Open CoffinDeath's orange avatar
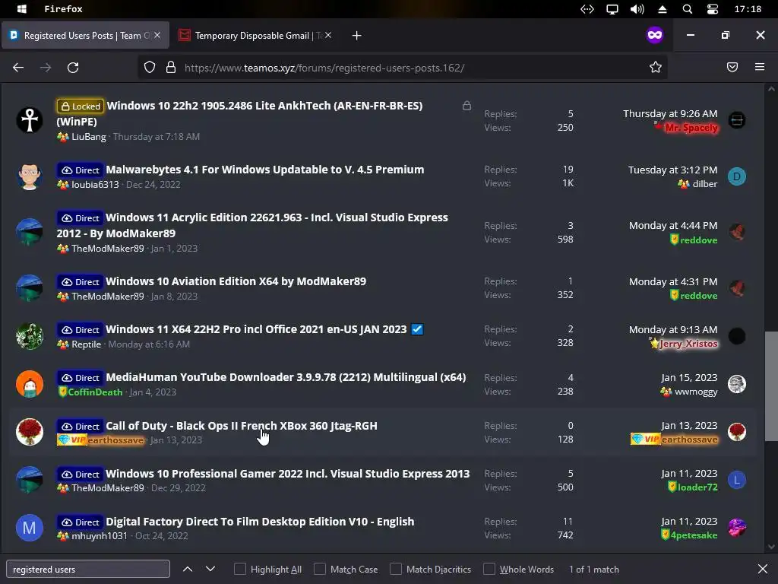778x584 pixels. point(30,384)
